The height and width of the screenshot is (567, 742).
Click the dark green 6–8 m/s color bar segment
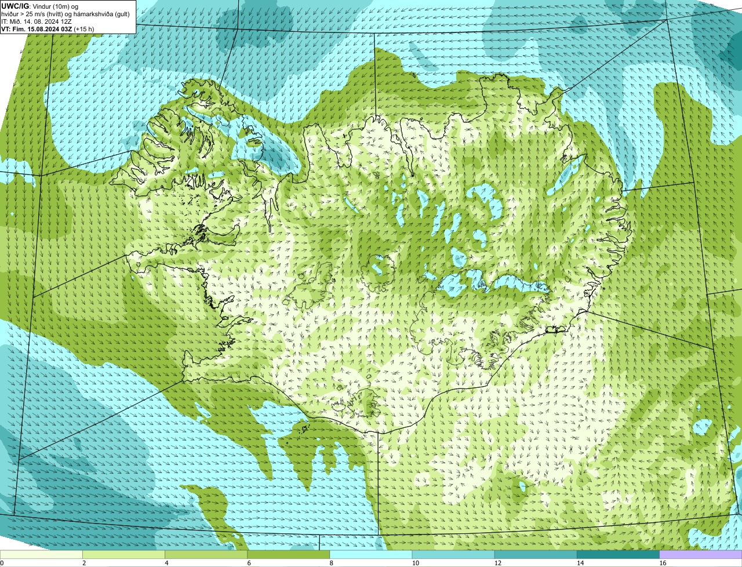[x=289, y=555]
